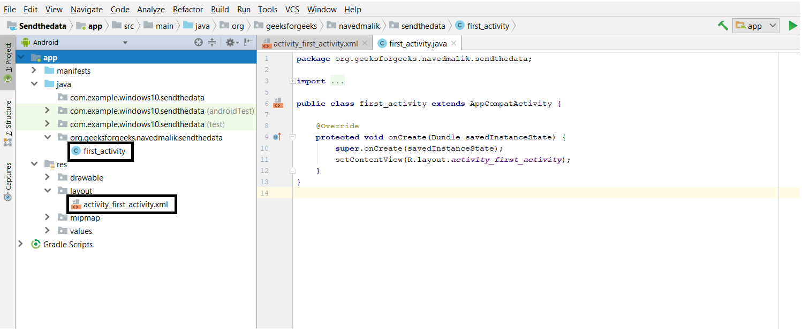Select first com.example.windows10.sendthedata package

coord(136,97)
